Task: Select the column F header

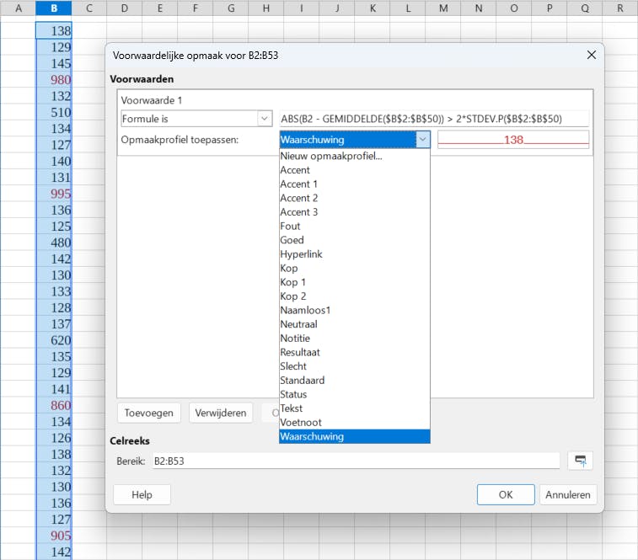Action: pos(196,8)
